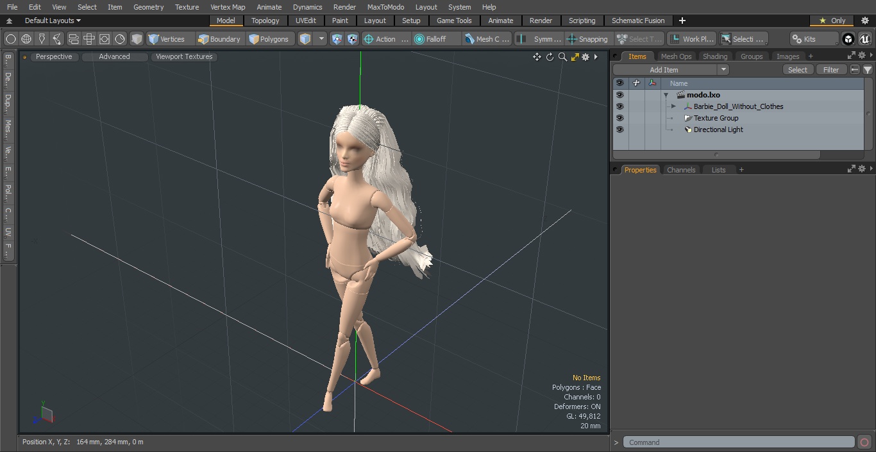The width and height of the screenshot is (876, 452).
Task: Switch to the Paint layout tab
Action: pos(340,21)
